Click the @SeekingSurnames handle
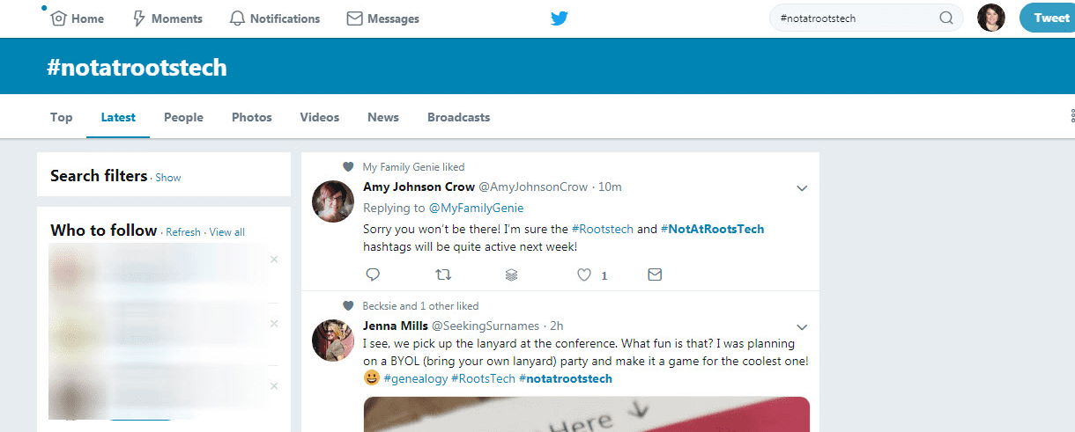Screen dimensions: 1075x432 486,326
